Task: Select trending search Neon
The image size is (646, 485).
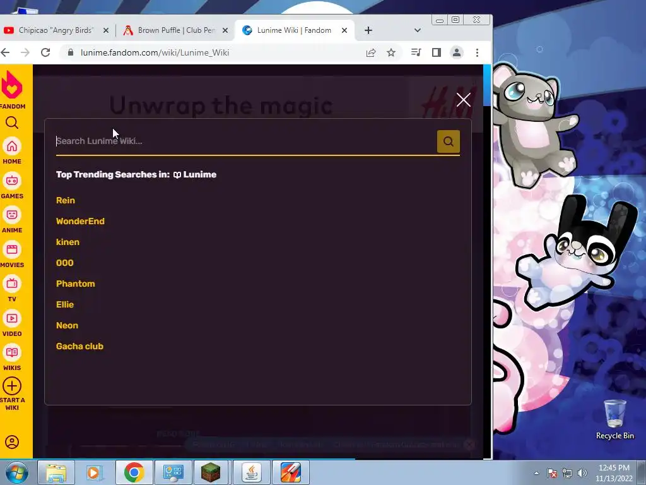Action: point(67,325)
